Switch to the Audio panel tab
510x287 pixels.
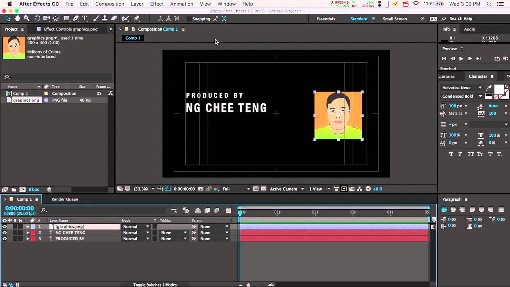469,29
